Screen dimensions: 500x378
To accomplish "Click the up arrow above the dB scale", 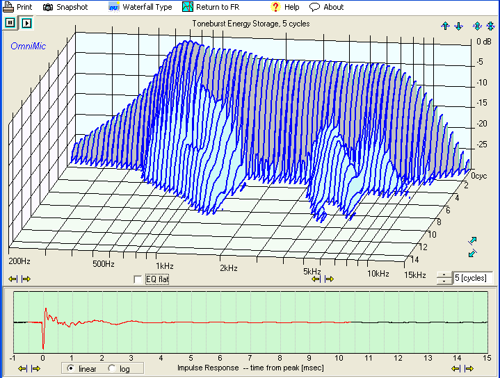I will [445, 26].
